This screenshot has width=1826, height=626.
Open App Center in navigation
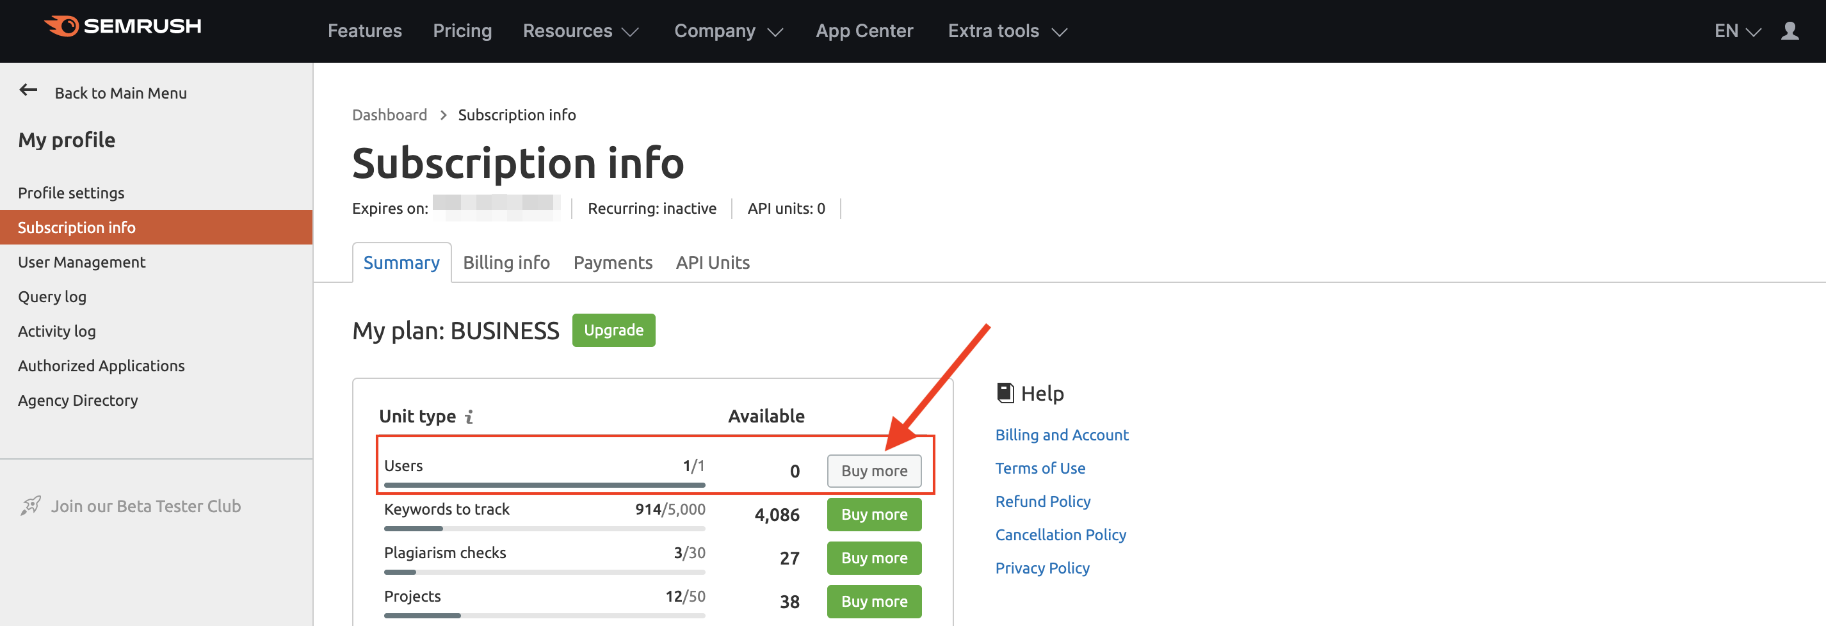pos(864,31)
